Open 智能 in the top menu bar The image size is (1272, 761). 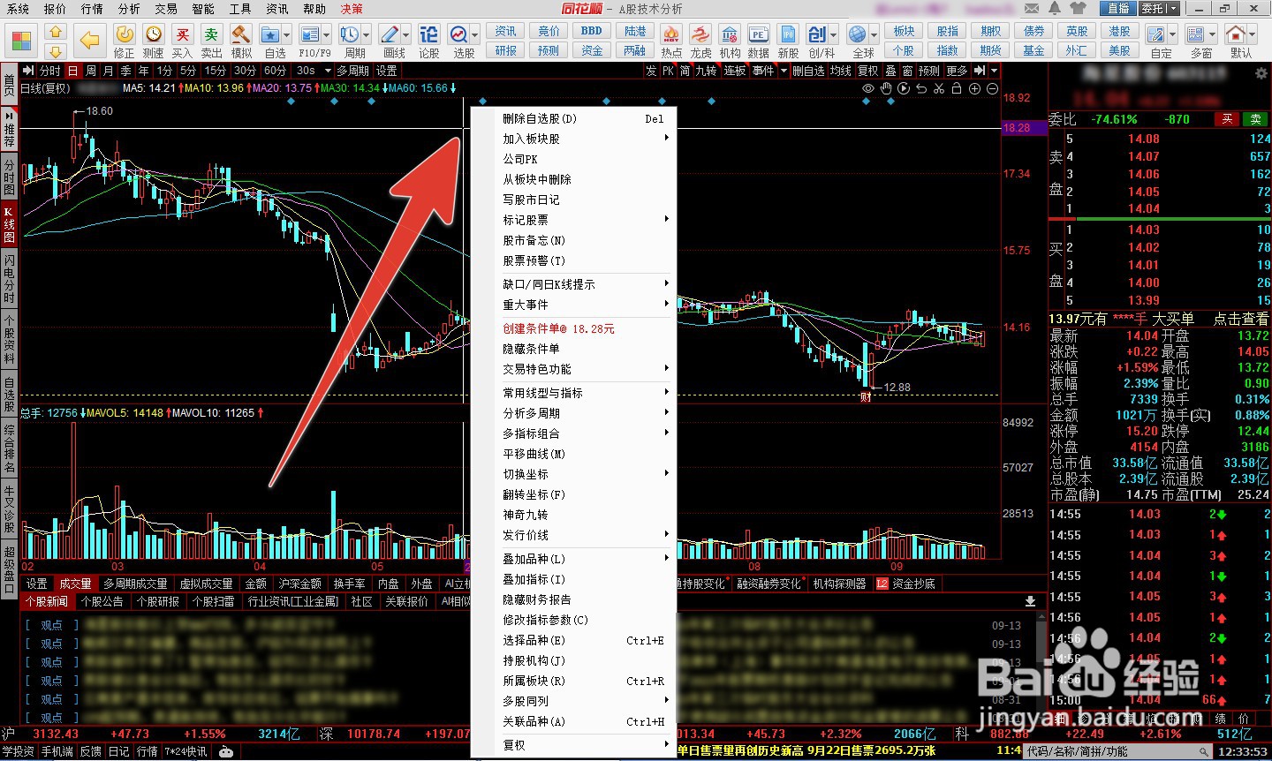pos(203,9)
